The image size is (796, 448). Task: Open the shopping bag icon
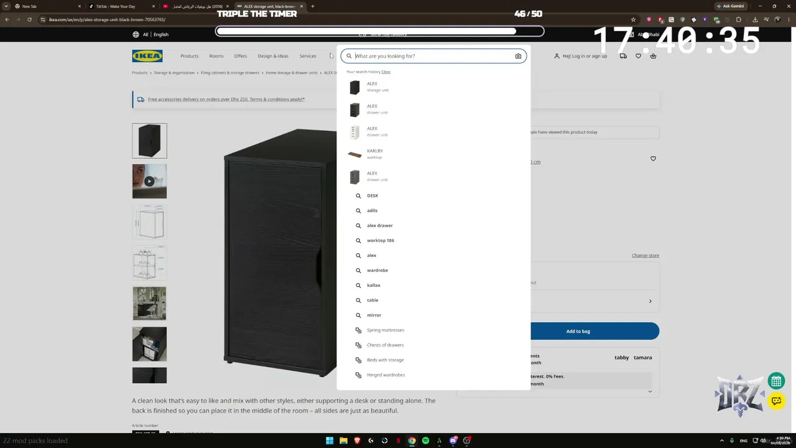653,56
